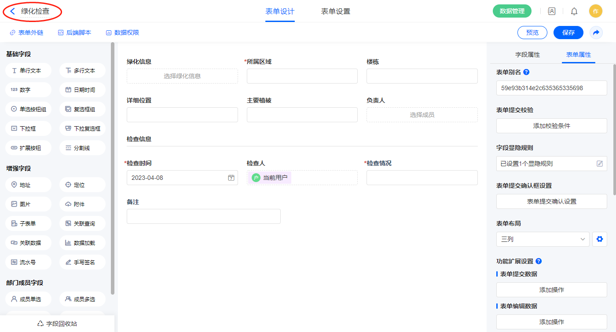The image size is (616, 332).
Task: Click the user avatar in top right
Action: pyautogui.click(x=595, y=11)
